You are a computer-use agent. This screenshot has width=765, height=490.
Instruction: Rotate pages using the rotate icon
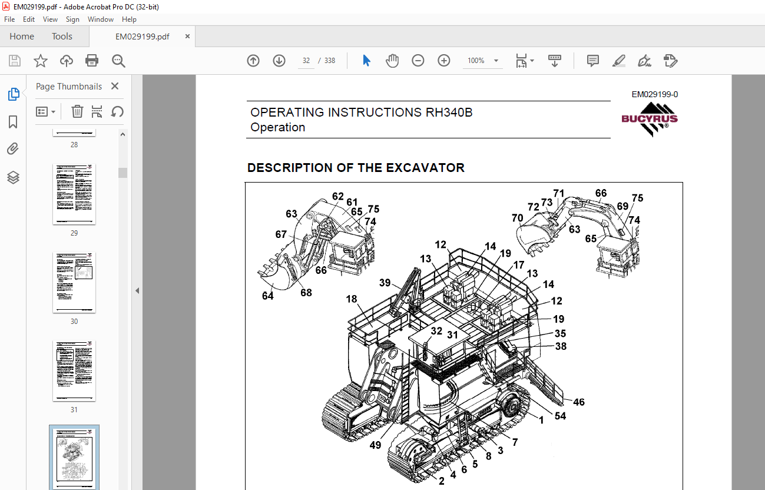(x=117, y=111)
